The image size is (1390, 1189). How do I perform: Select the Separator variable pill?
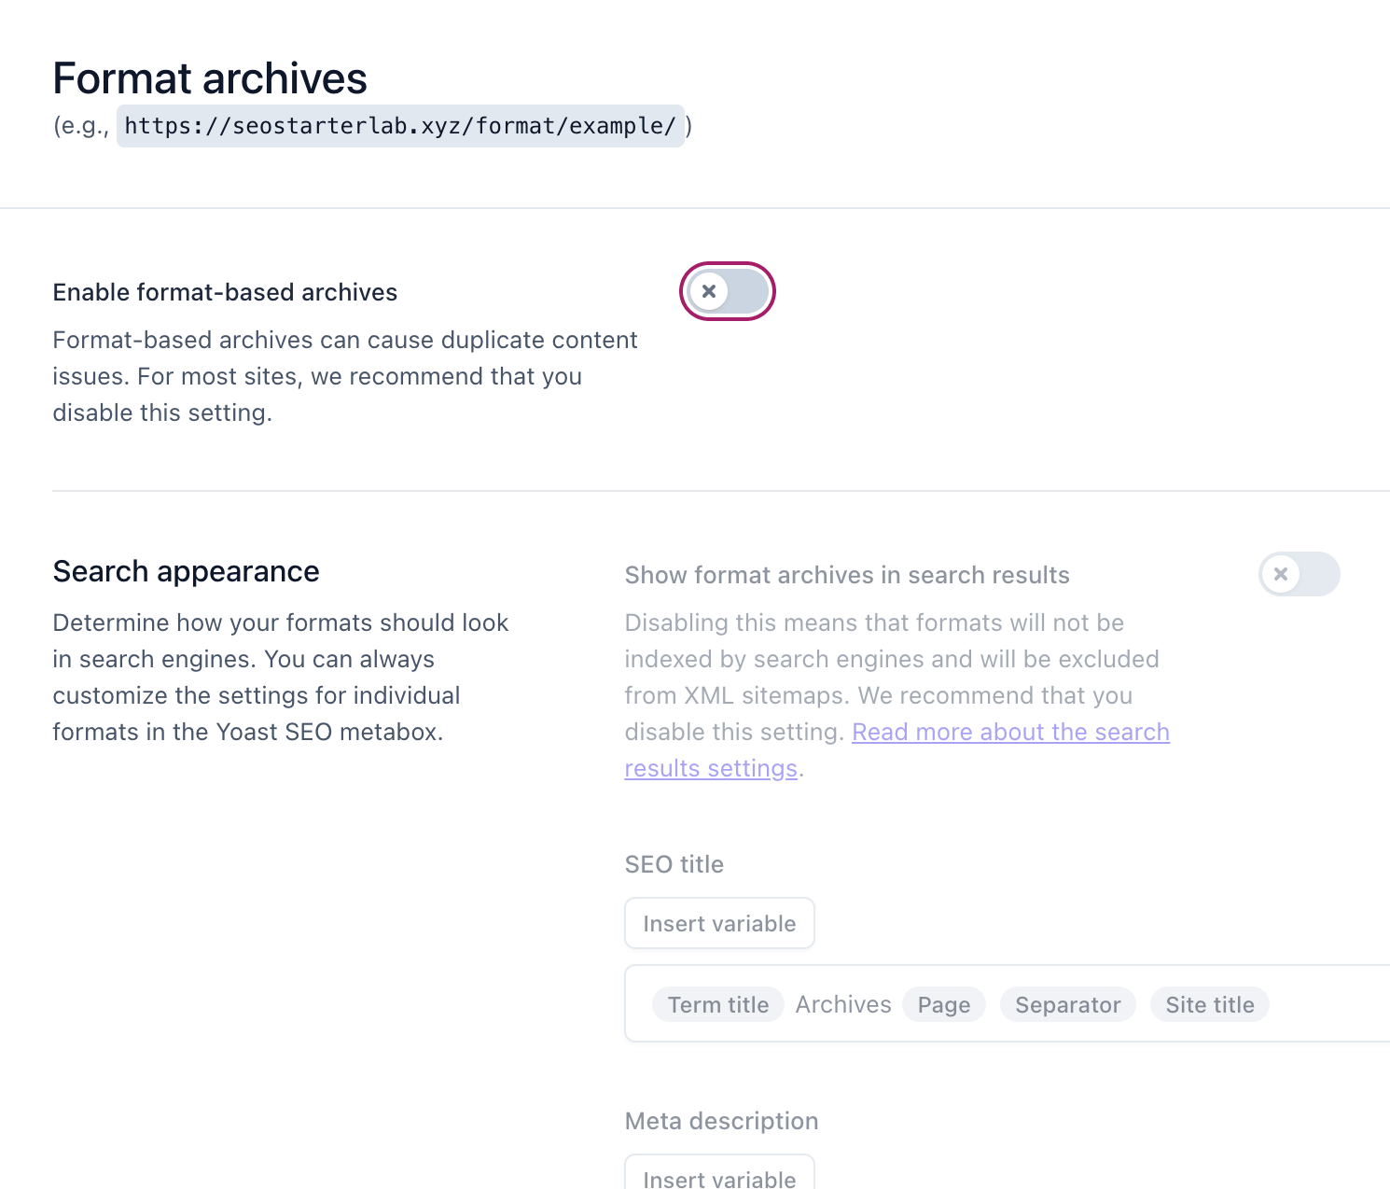tap(1067, 1004)
